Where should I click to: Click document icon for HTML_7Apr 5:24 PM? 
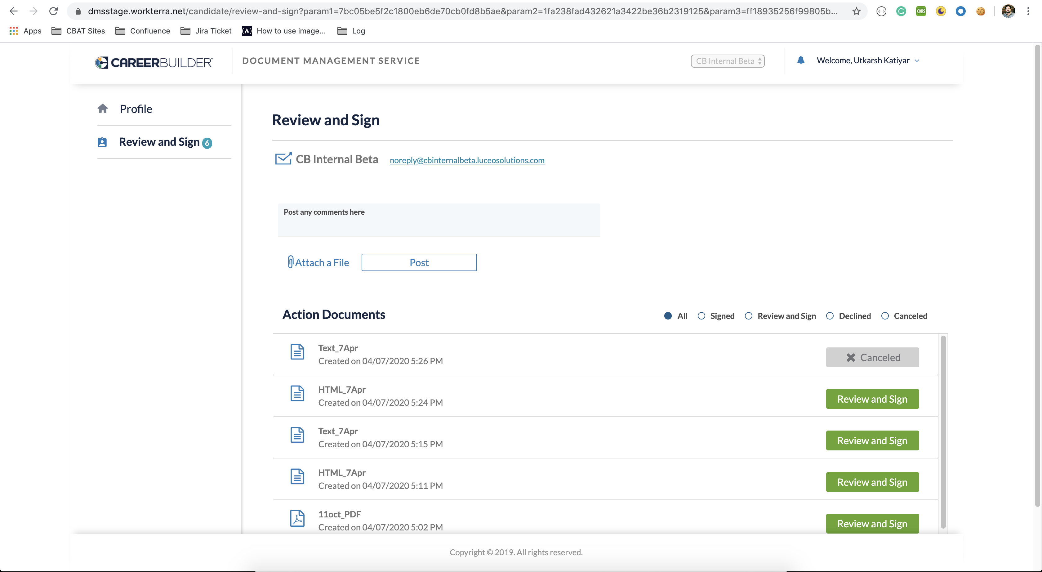[297, 393]
